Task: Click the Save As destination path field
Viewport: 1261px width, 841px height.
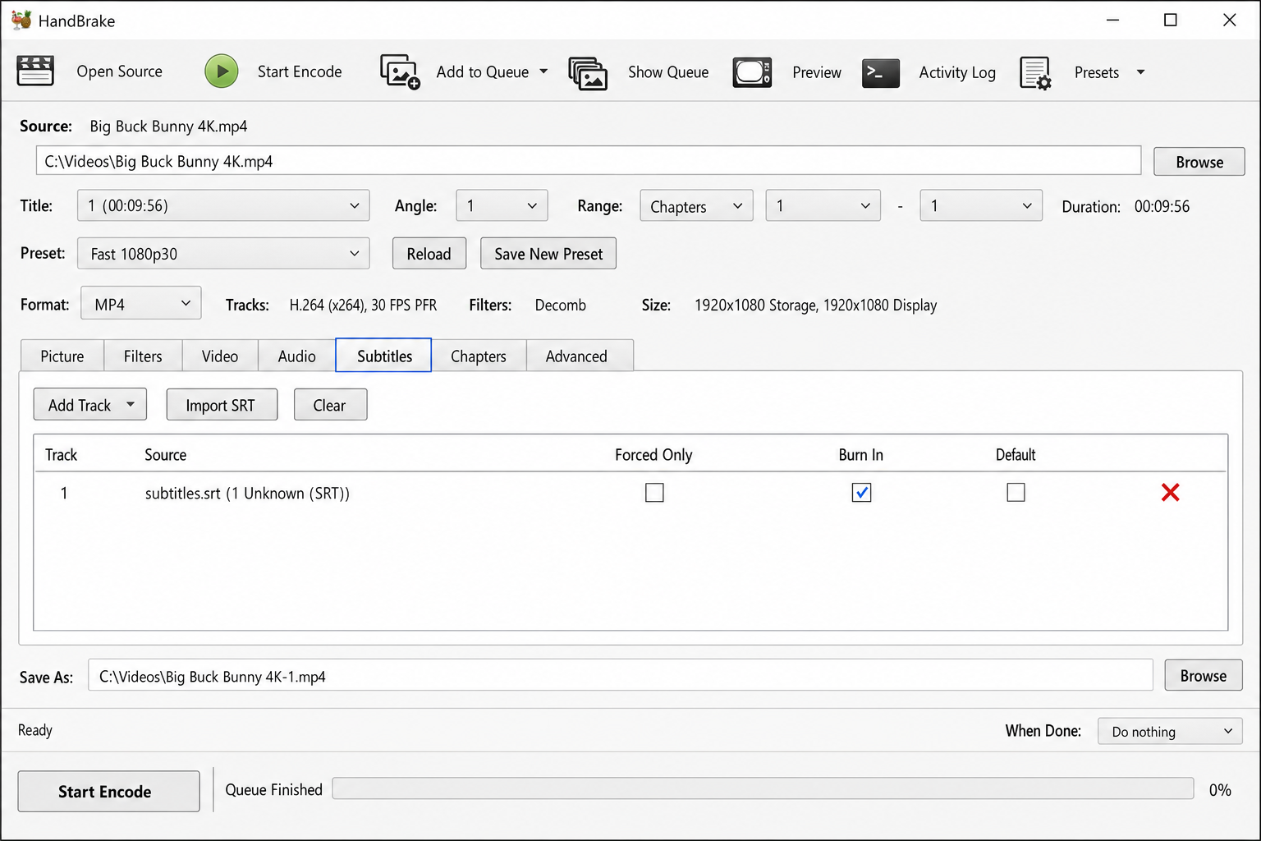Action: pyautogui.click(x=620, y=675)
